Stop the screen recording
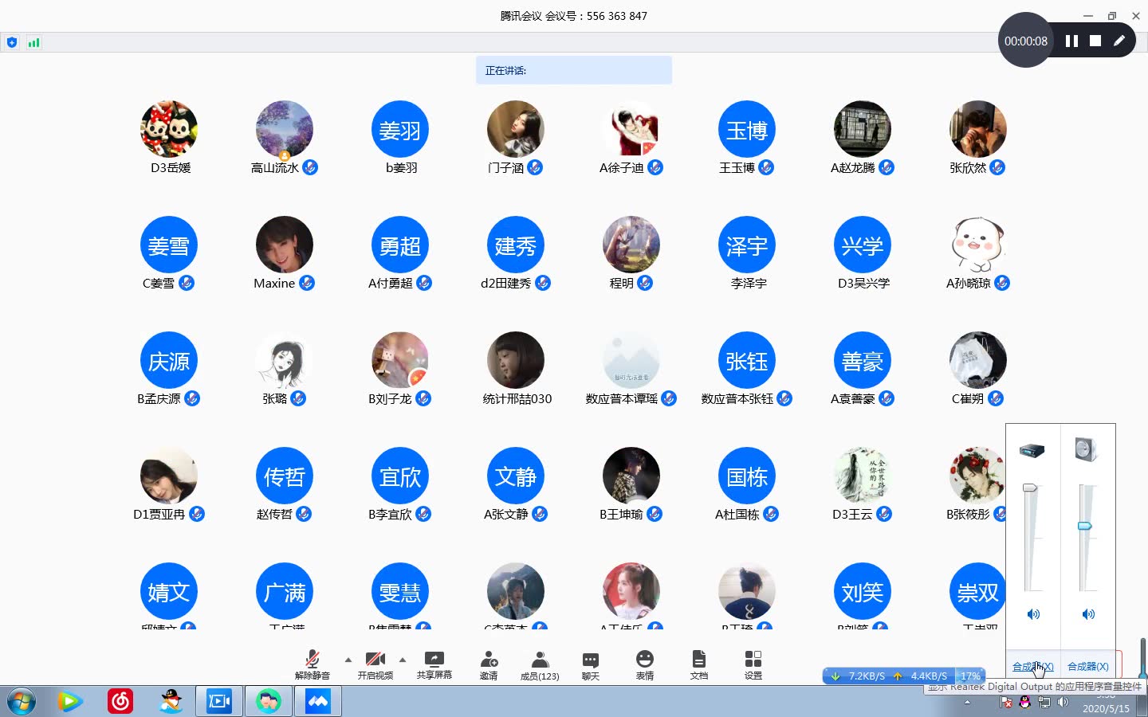 pos(1095,41)
